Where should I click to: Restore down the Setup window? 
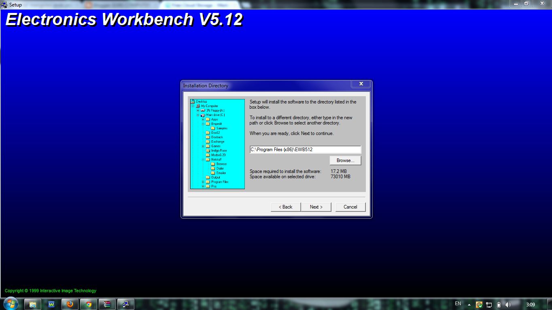(527, 3)
